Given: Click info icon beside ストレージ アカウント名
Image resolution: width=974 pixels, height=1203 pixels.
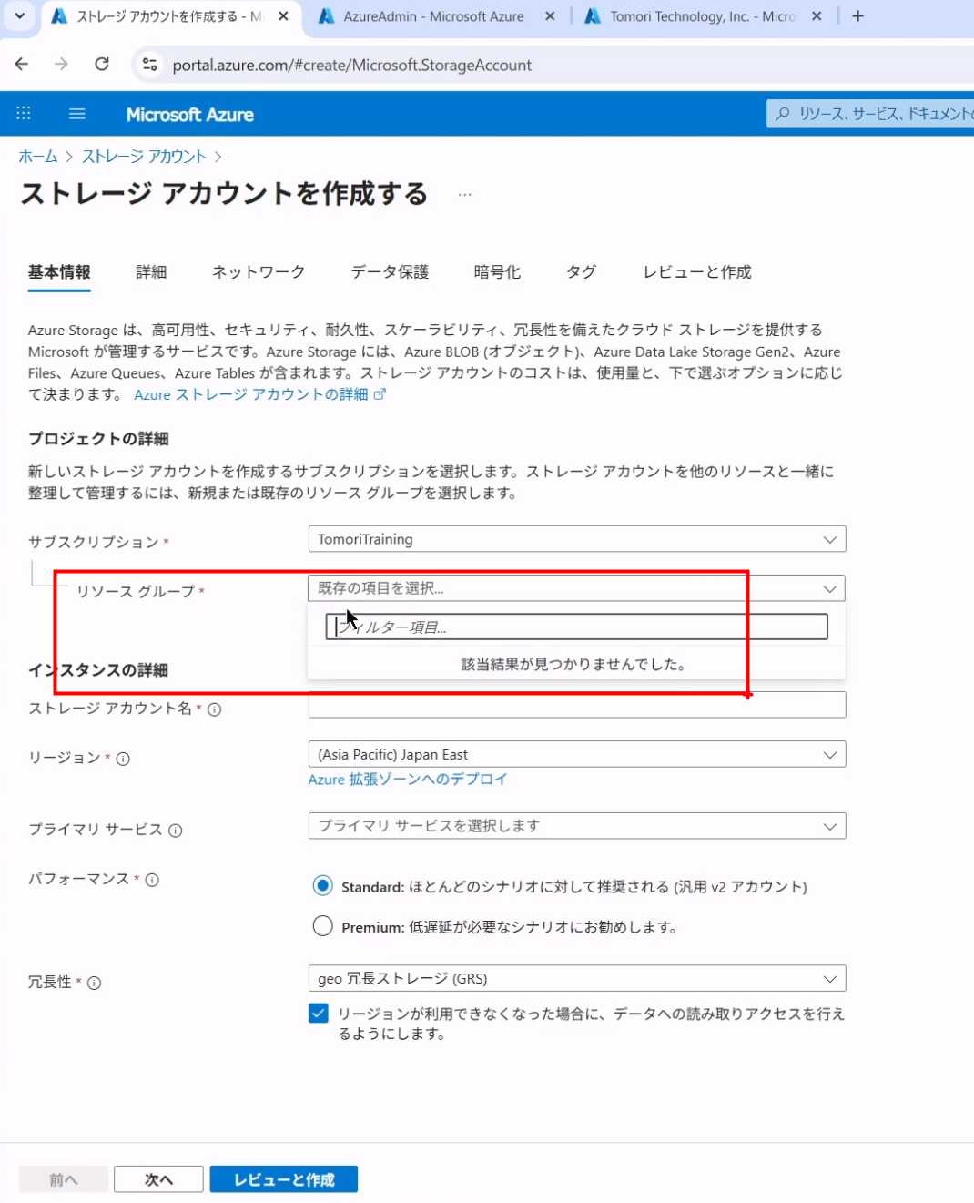Looking at the screenshot, I should tap(215, 709).
